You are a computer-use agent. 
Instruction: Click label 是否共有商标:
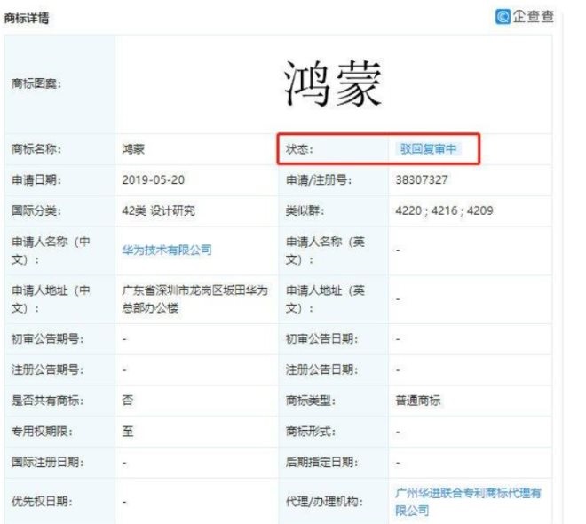coord(47,401)
